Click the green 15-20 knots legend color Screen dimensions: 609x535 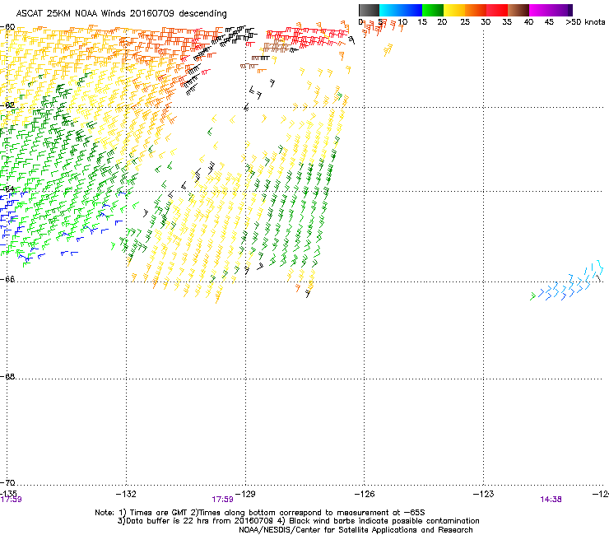pos(433,10)
